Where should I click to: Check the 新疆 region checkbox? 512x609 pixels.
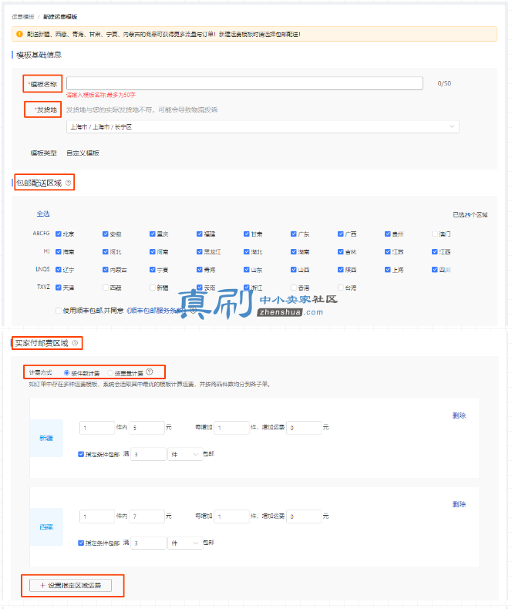[x=152, y=288]
